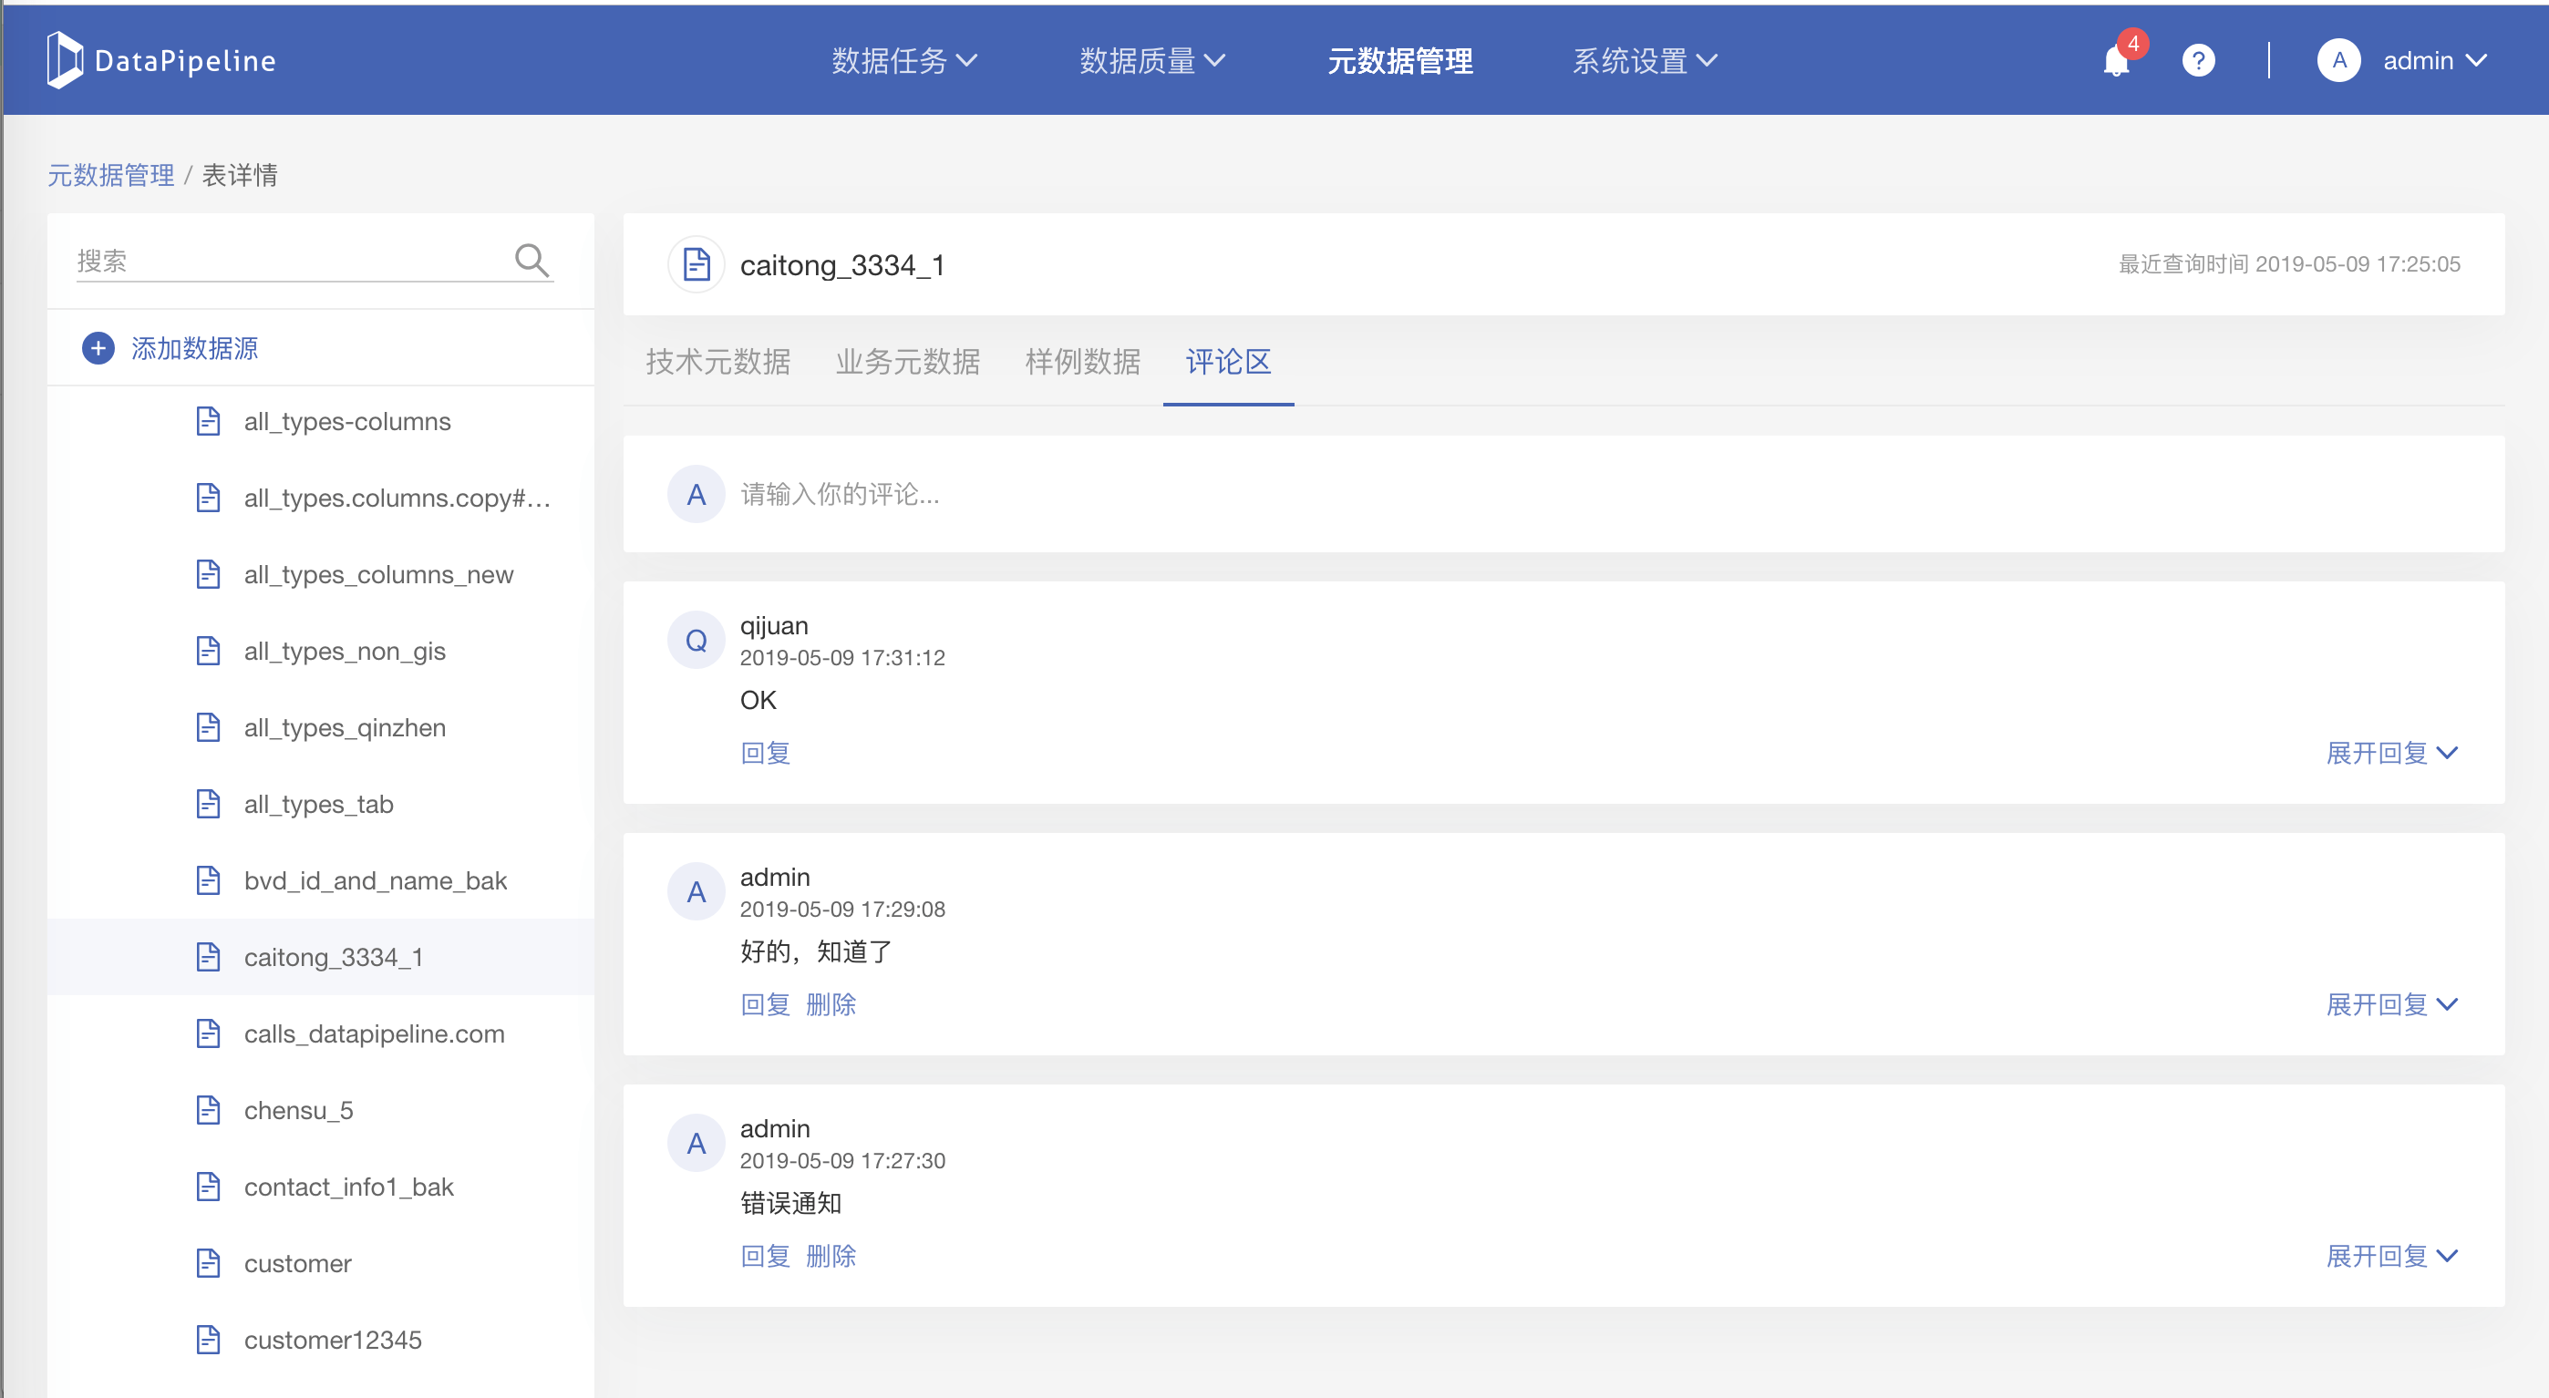Image resolution: width=2549 pixels, height=1398 pixels.
Task: Open the 数据任务 dropdown menu
Action: pyautogui.click(x=903, y=61)
